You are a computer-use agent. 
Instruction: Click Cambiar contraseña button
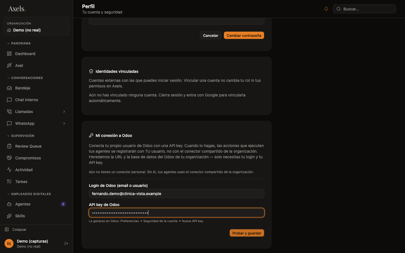coord(244,35)
